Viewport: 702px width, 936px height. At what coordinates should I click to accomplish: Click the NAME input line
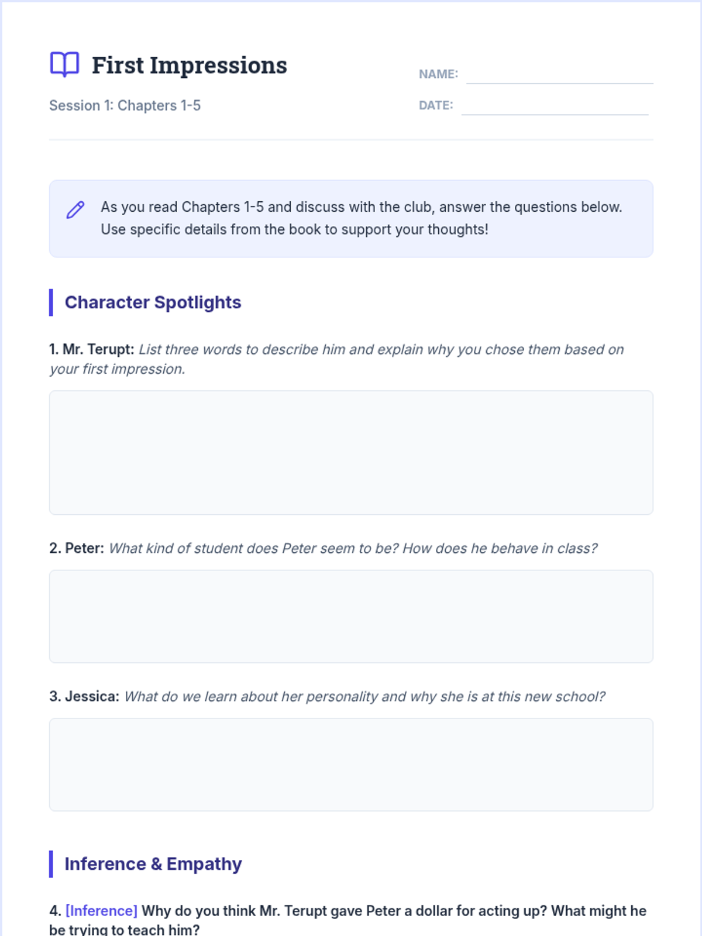coord(559,75)
